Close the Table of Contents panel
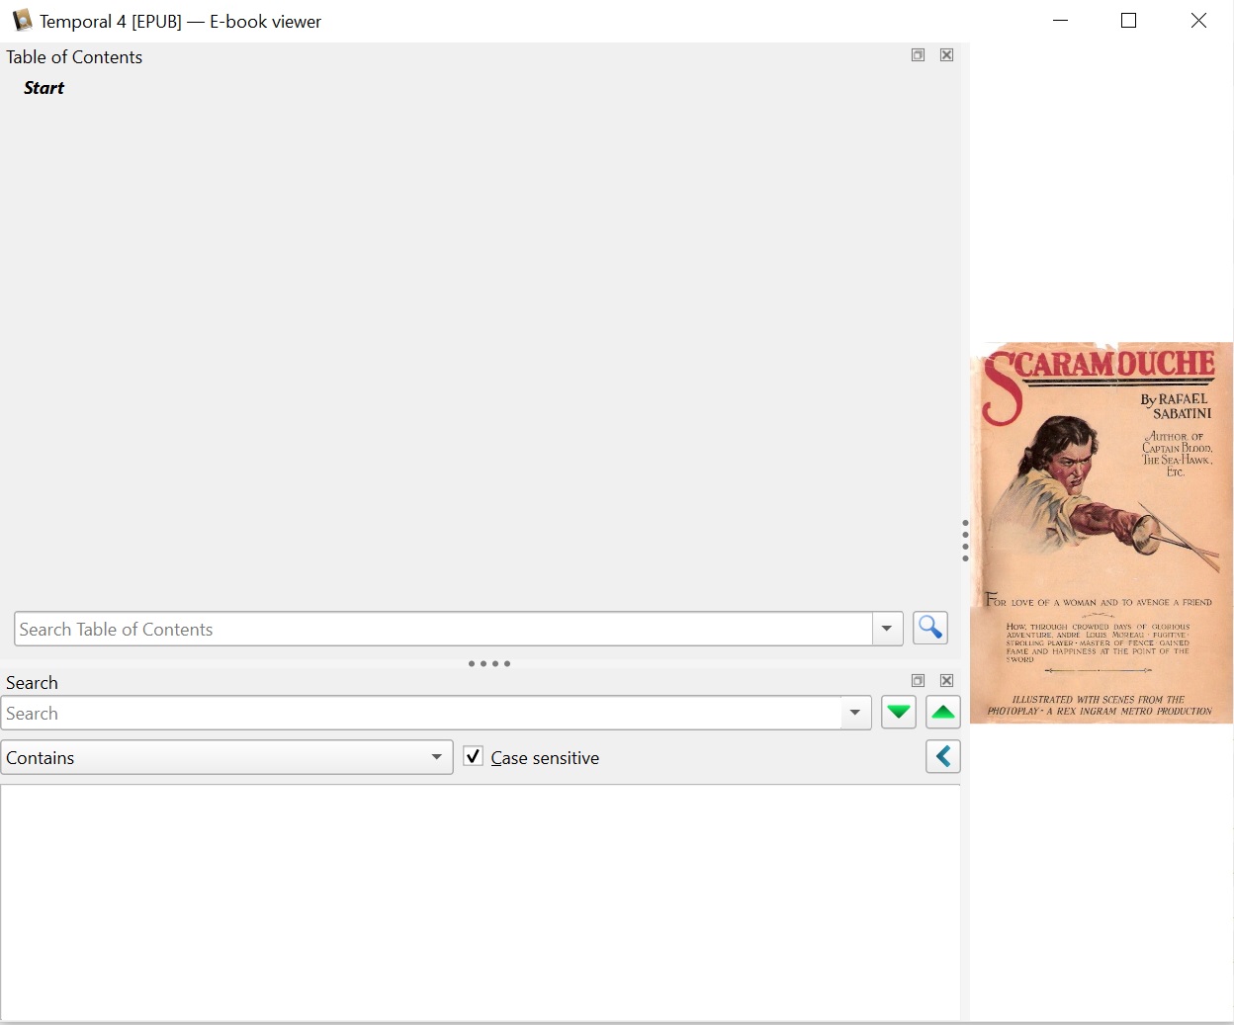Viewport: 1234px width, 1025px height. point(946,55)
